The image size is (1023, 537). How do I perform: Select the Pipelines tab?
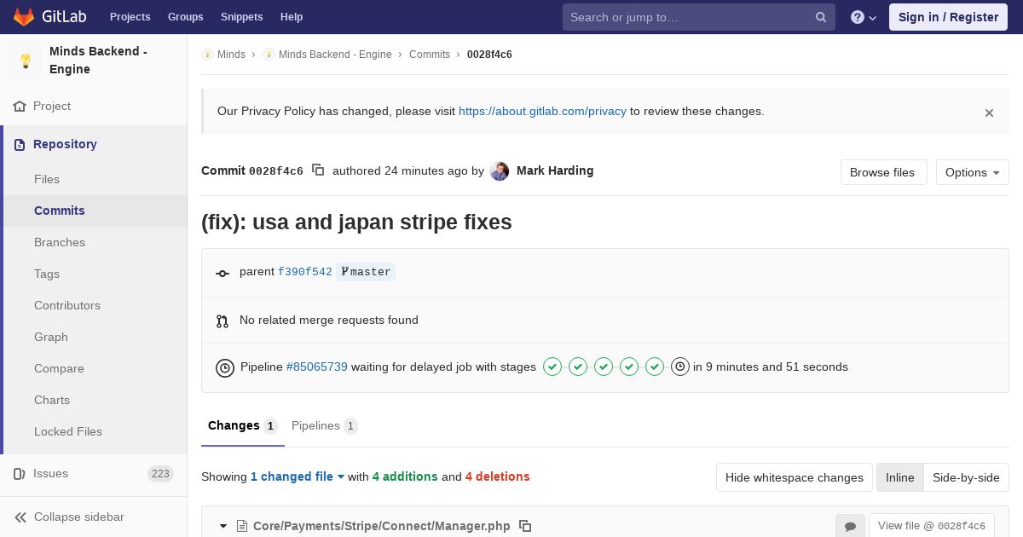324,425
